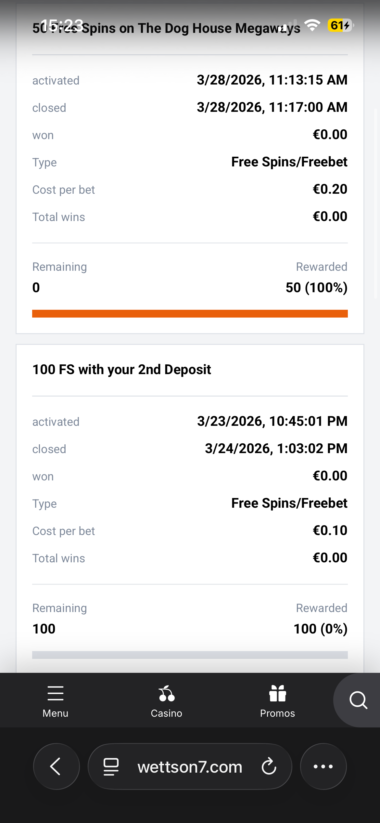Open the Promos gift icon
The height and width of the screenshot is (823, 380).
(277, 694)
